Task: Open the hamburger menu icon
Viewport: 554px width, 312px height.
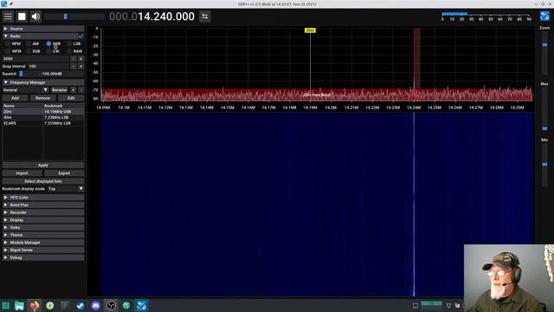Action: tap(8, 16)
